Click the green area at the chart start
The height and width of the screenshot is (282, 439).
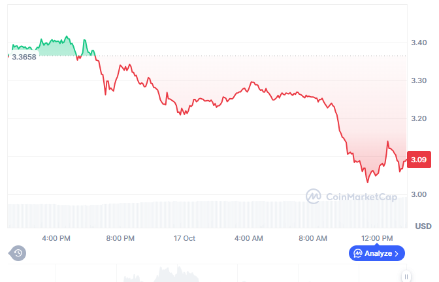click(x=59, y=47)
